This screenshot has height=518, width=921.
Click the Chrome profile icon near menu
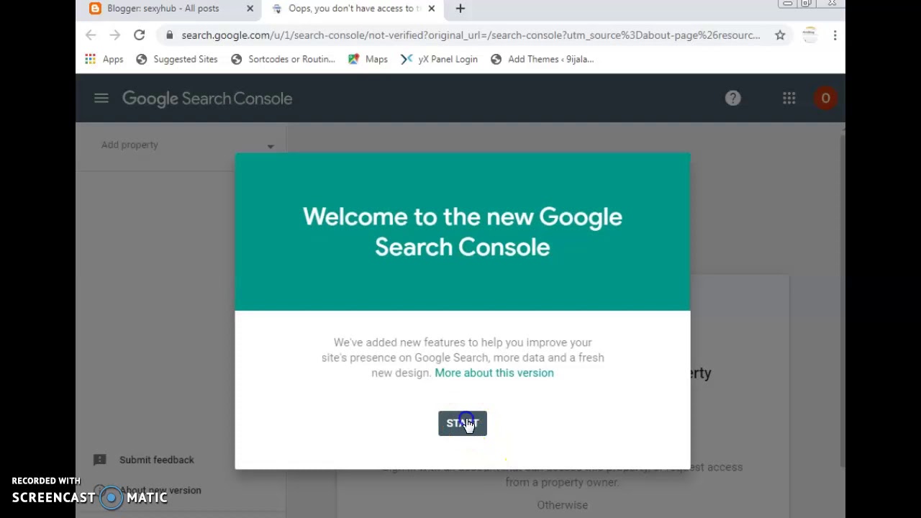click(x=810, y=35)
